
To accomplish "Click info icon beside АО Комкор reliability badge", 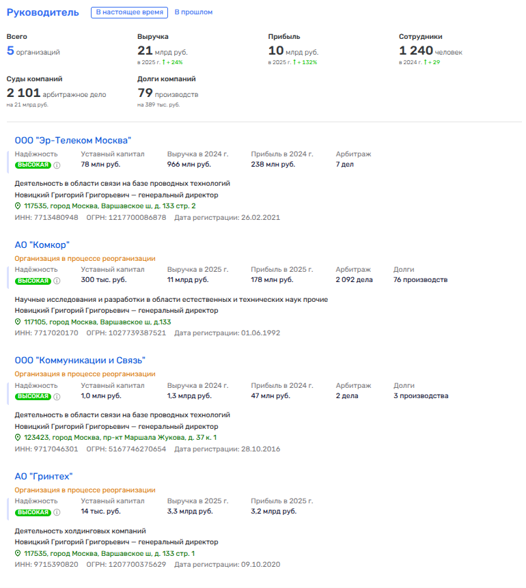I will pos(57,281).
